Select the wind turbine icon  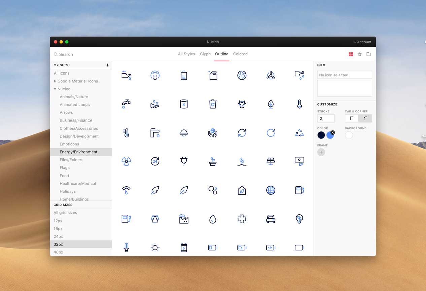[271, 75]
